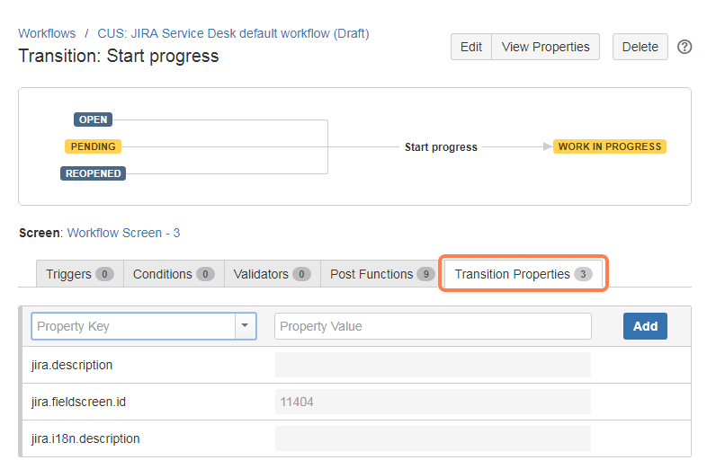Focus the Property Key input field
The height and width of the screenshot is (469, 707).
pyautogui.click(x=133, y=326)
